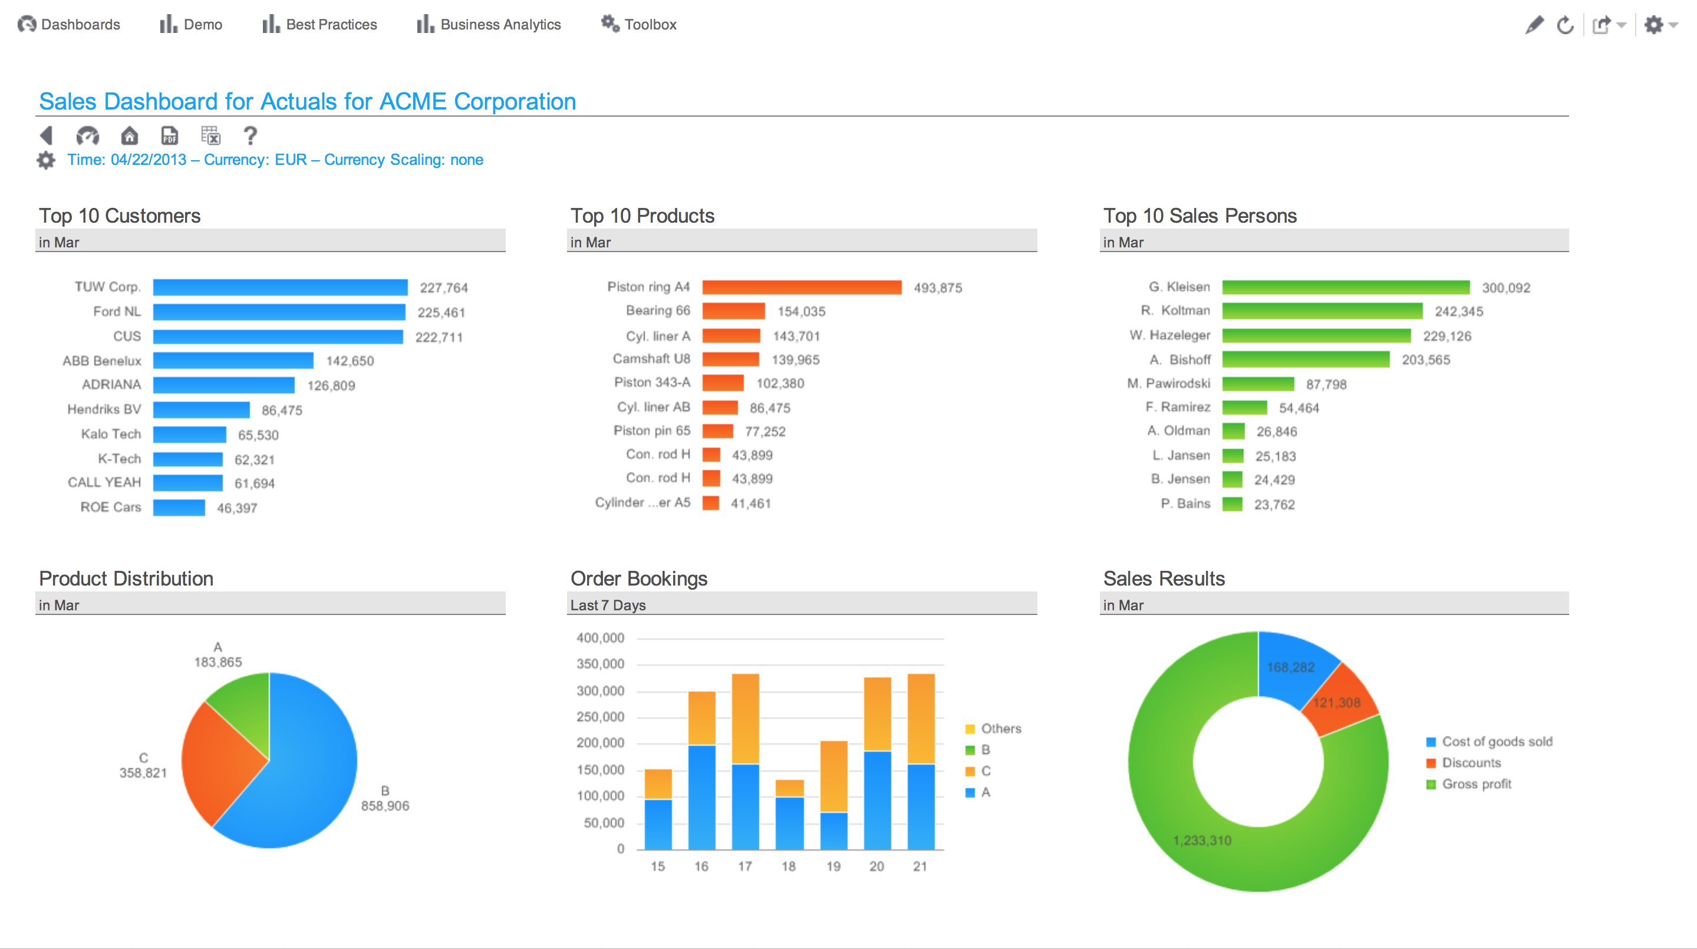Export to Excel using spreadsheet icon

[211, 135]
